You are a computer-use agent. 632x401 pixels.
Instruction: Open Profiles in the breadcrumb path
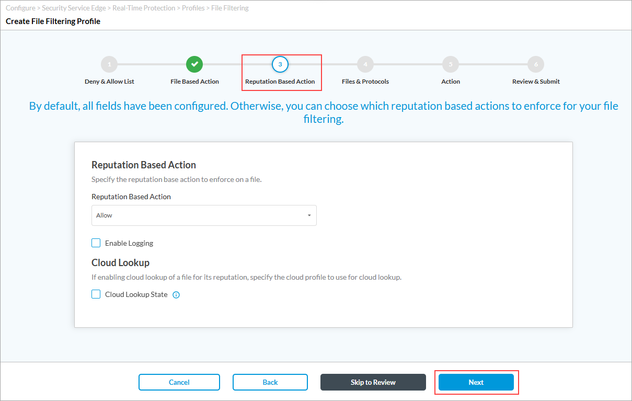(x=193, y=8)
